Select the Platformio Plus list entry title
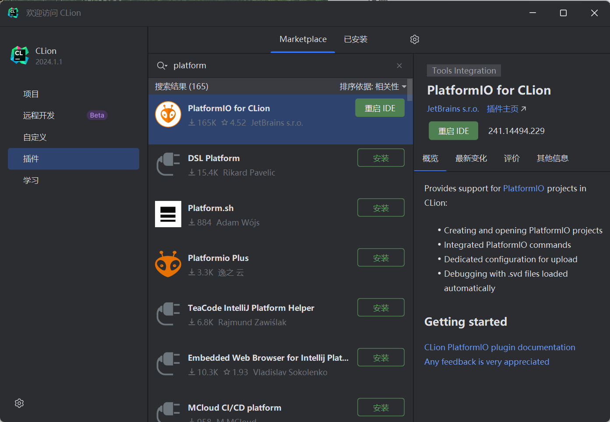The width and height of the screenshot is (610, 422). point(218,258)
